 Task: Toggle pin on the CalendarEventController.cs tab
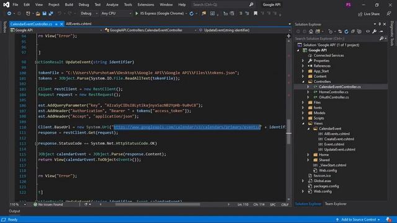coord(56,24)
